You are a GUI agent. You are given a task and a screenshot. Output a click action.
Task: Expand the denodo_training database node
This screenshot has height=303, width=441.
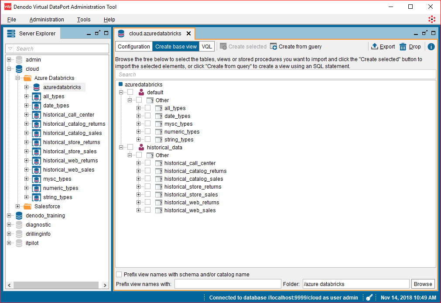coord(9,216)
